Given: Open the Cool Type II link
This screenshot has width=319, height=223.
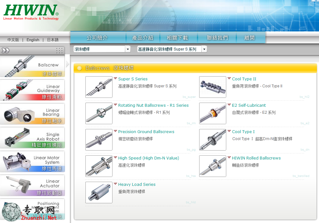Looking at the screenshot, I should tap(244, 79).
